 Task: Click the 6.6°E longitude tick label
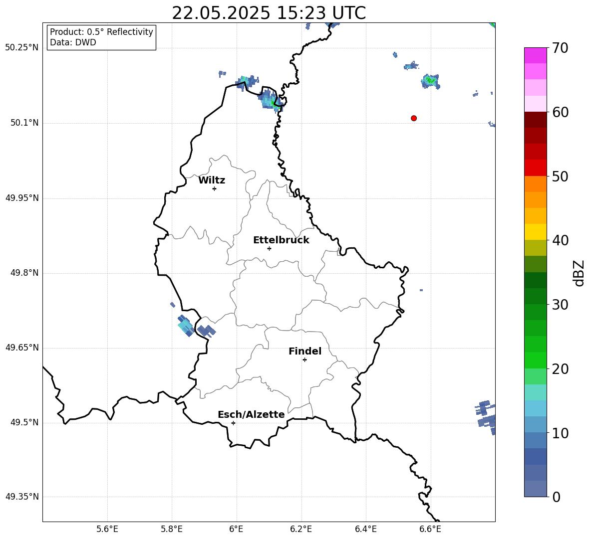[x=430, y=529]
